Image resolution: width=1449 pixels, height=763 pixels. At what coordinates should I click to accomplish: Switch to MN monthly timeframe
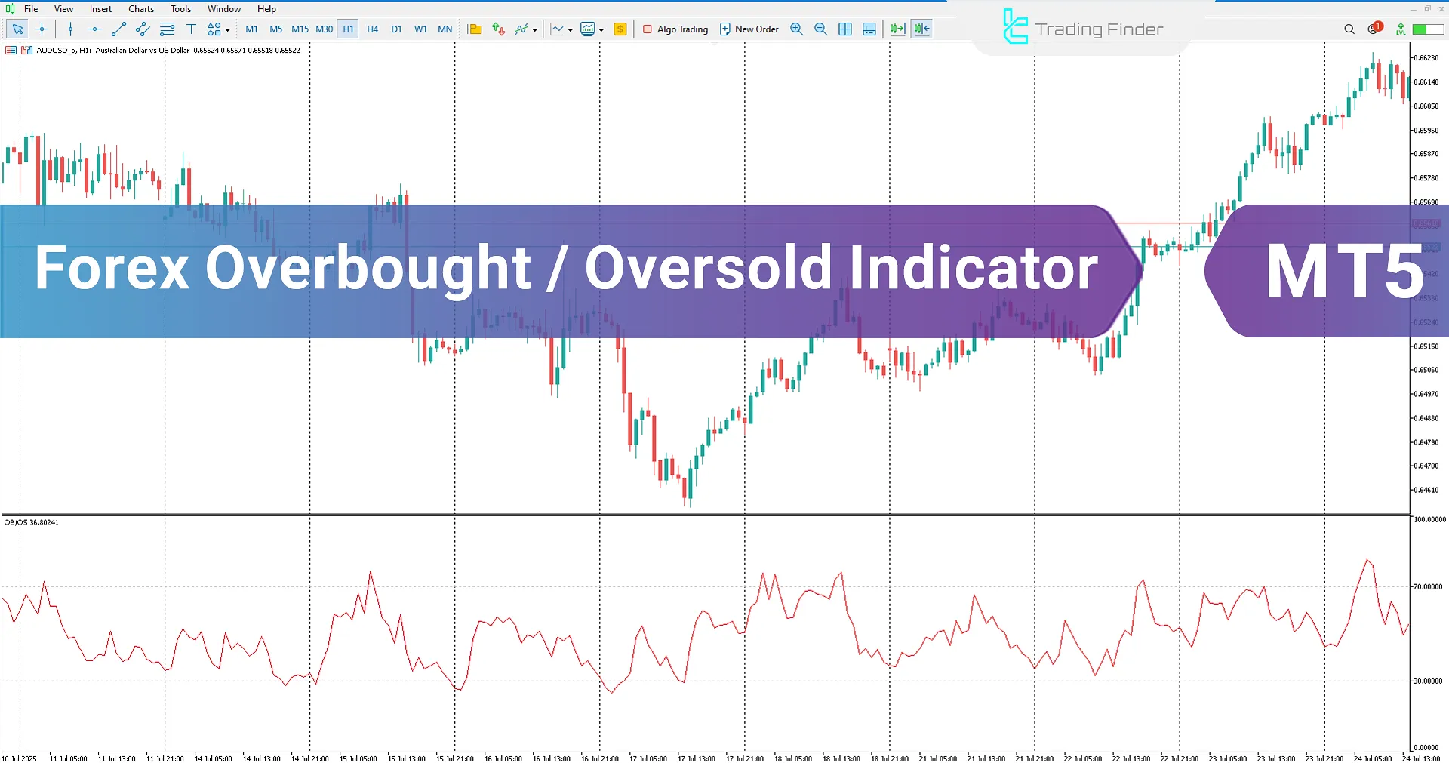[x=445, y=29]
